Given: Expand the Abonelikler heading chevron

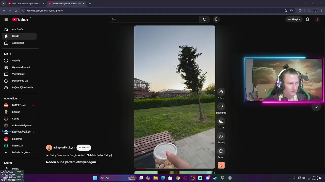Looking at the screenshot, I should (21, 99).
